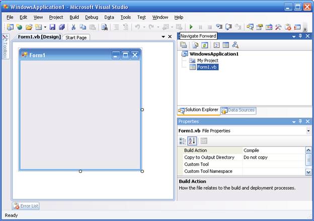
Task: Select the Form1.vb [Design] tab
Action: (39, 37)
